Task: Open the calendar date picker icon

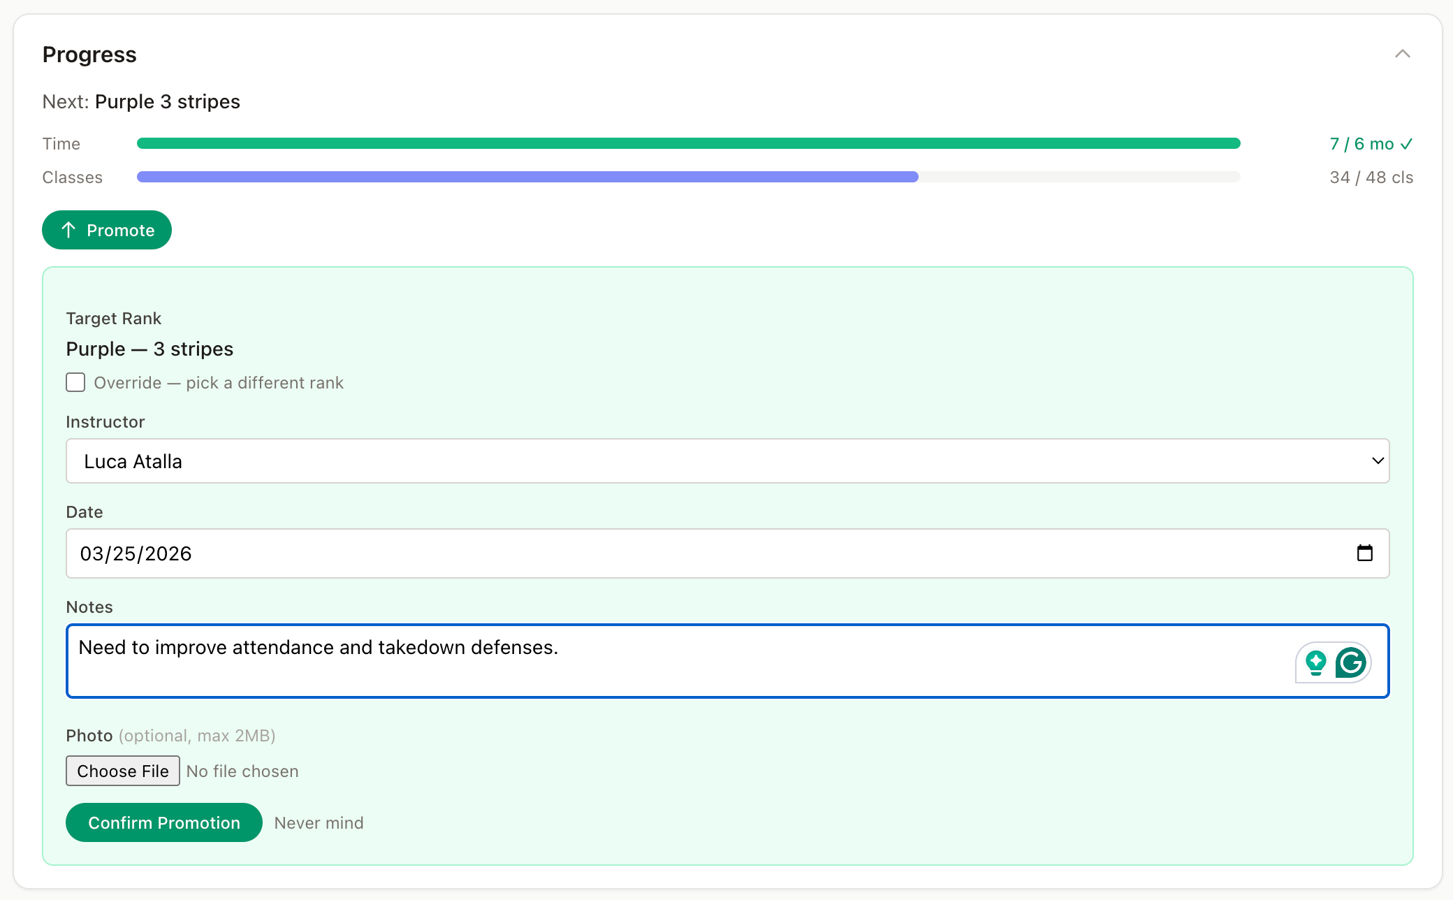Action: 1364,553
